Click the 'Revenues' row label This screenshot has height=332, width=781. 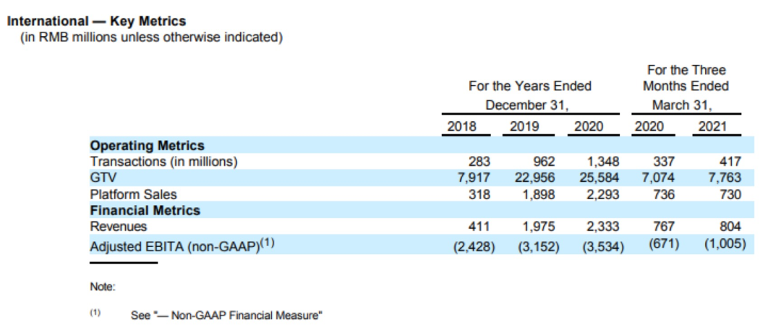click(x=118, y=227)
